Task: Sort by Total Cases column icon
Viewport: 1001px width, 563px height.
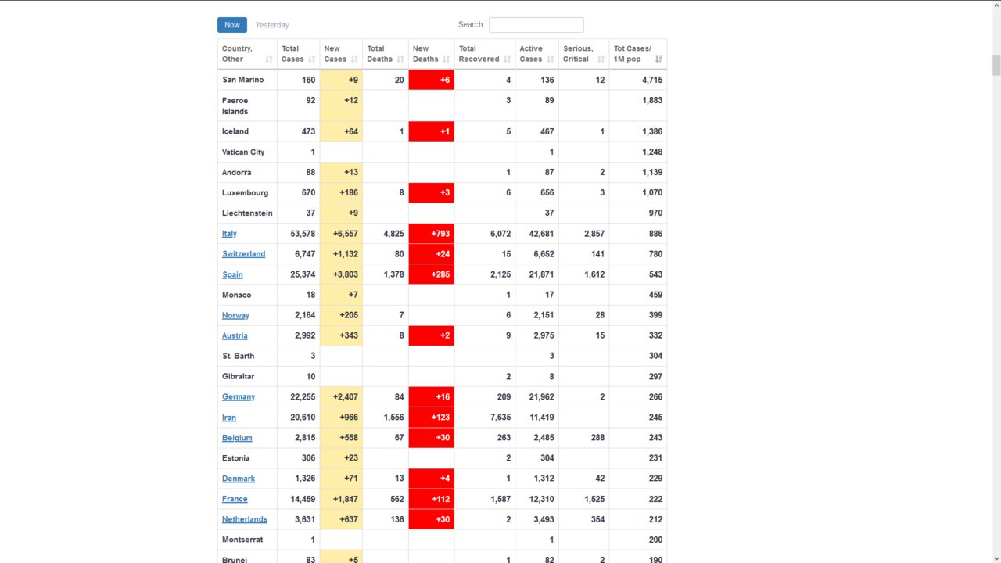Action: click(312, 59)
